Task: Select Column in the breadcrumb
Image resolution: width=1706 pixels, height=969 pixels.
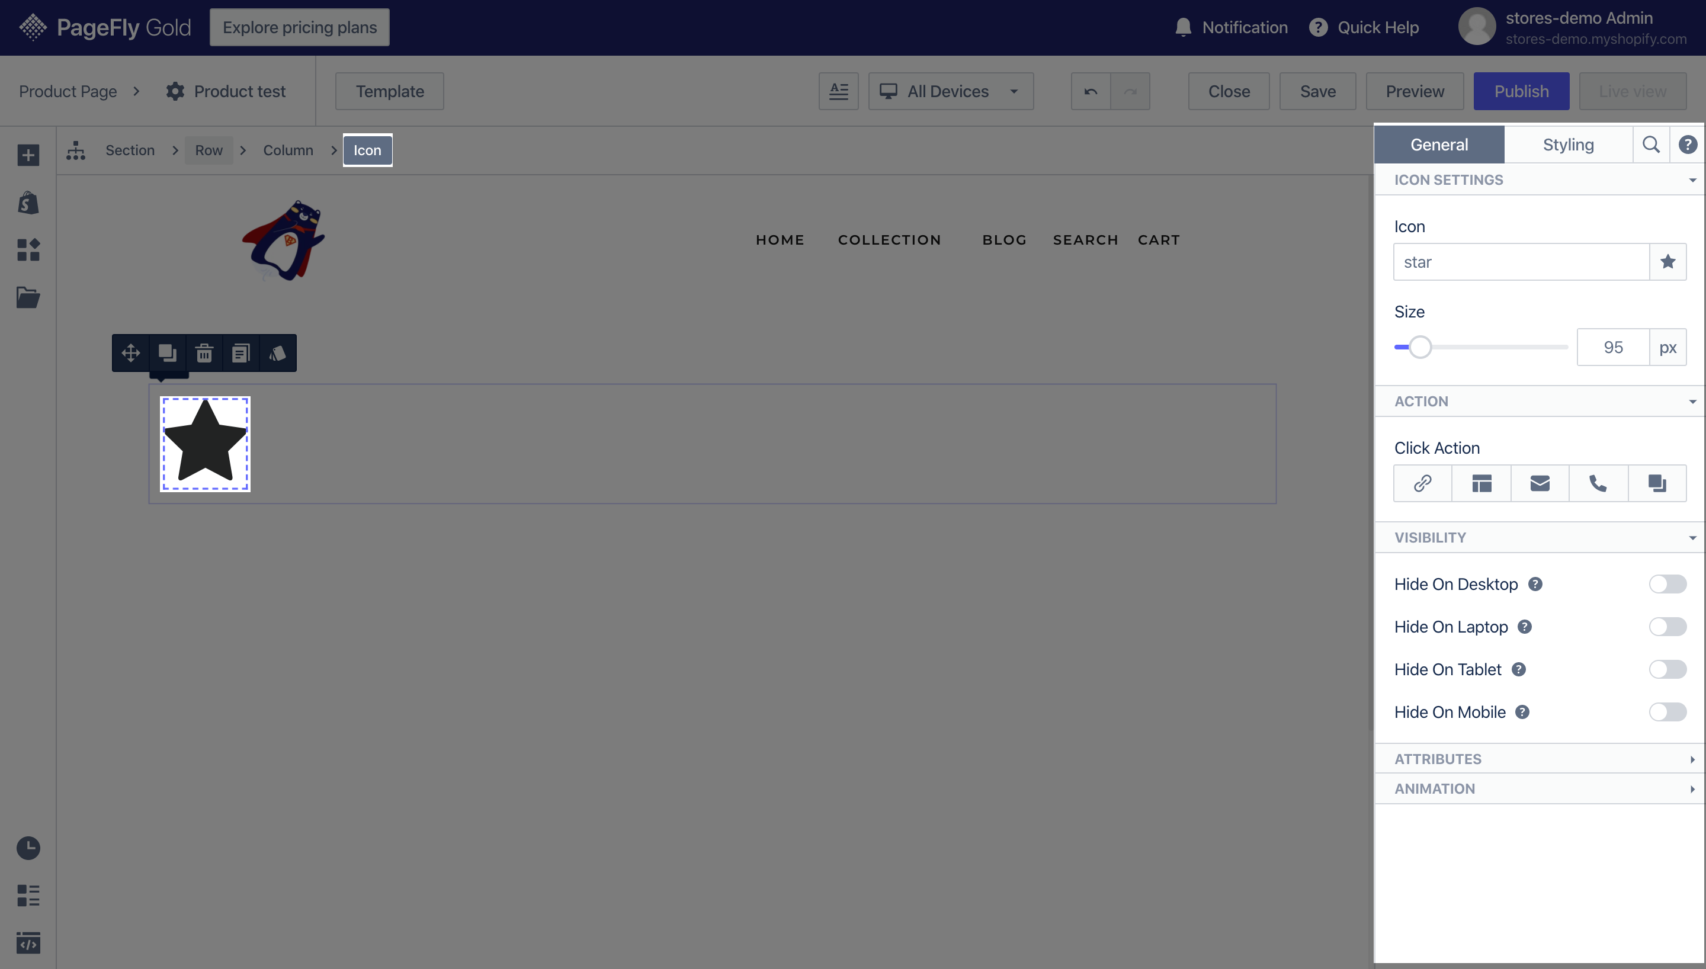Action: (x=287, y=150)
